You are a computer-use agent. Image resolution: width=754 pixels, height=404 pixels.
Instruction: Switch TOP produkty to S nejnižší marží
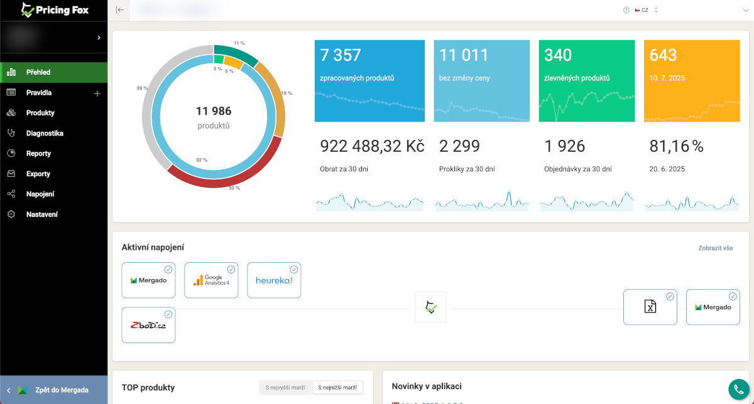(x=337, y=388)
